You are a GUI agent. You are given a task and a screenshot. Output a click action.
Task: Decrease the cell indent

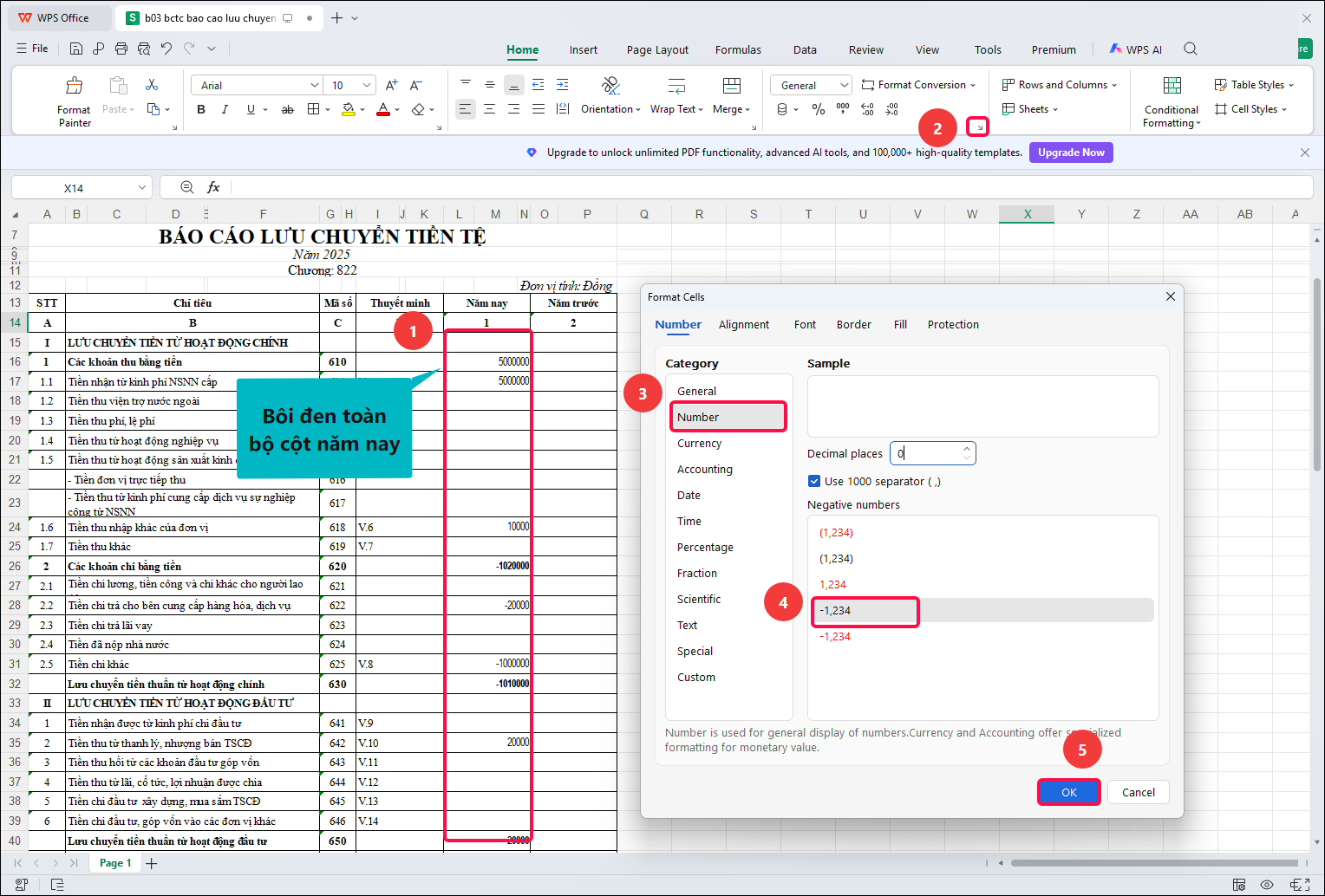point(538,84)
